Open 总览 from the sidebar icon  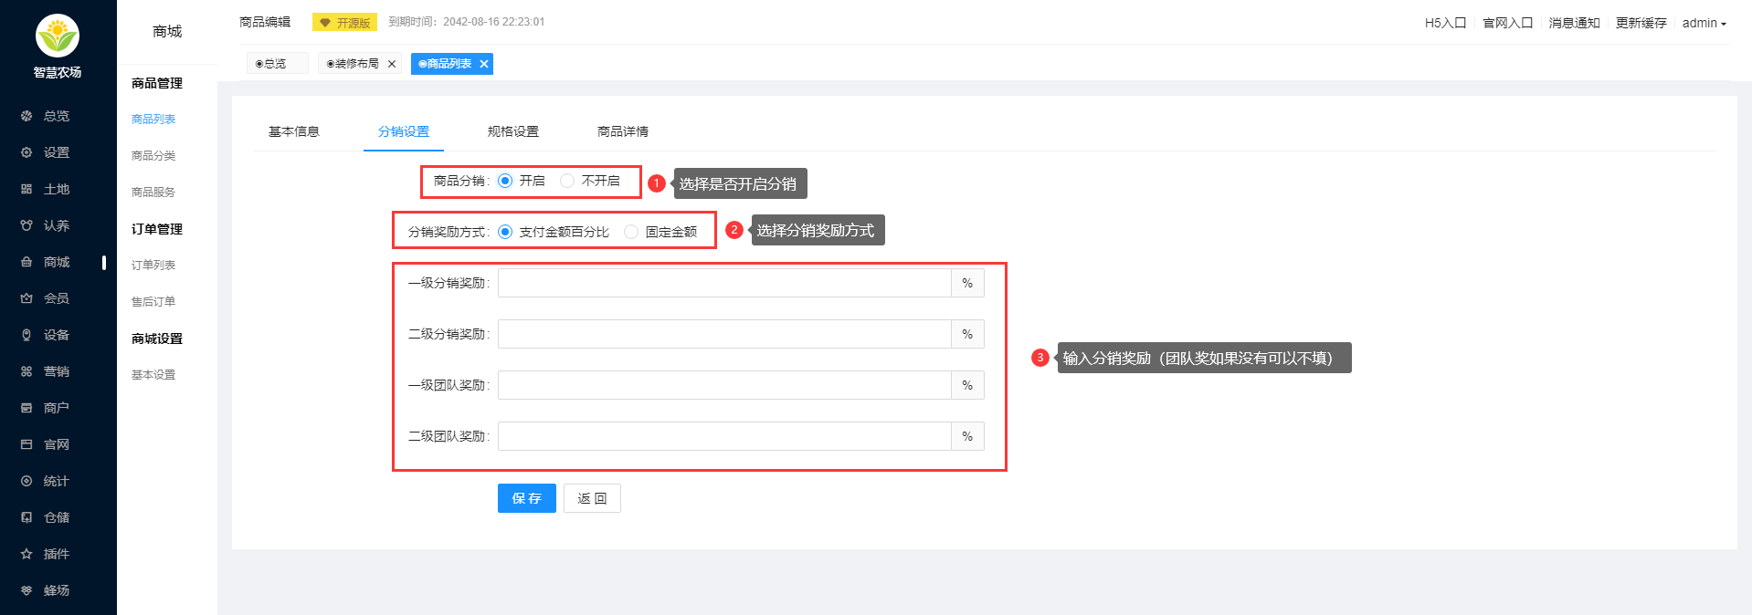coord(26,116)
